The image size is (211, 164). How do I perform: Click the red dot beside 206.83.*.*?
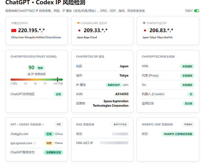pos(145,31)
